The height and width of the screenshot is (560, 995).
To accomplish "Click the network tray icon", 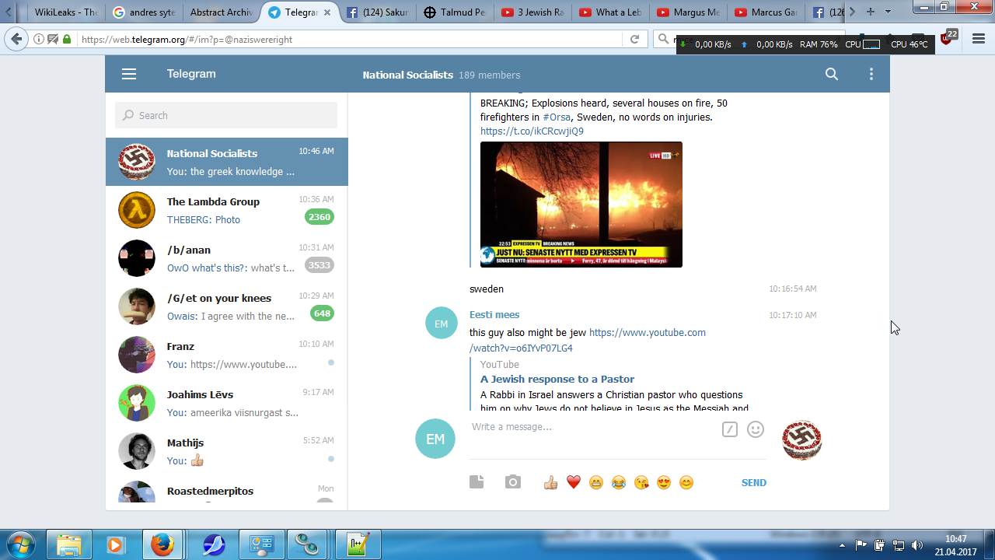I will point(899,545).
